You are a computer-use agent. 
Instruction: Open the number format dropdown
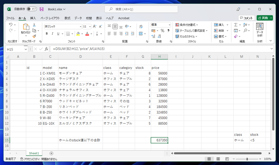[169, 25]
